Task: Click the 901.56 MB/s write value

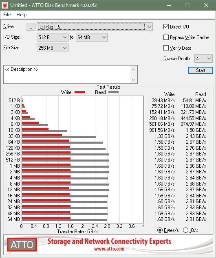Action: 162,130
